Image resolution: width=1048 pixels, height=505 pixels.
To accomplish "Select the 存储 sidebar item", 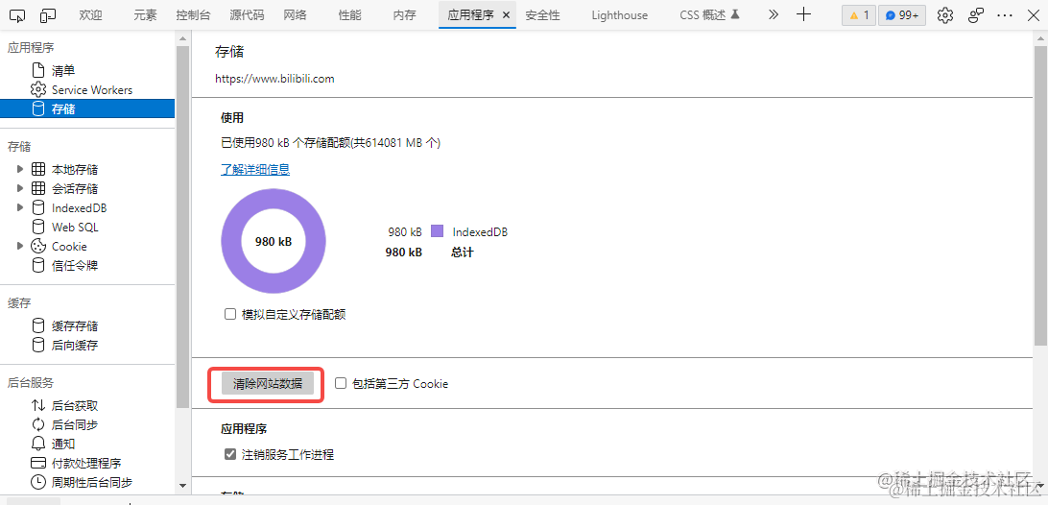I will 87,109.
